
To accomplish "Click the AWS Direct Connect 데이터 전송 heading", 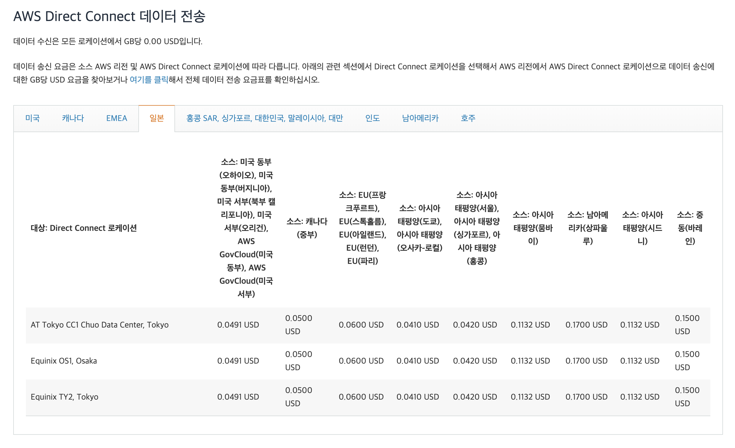I will (x=109, y=16).
